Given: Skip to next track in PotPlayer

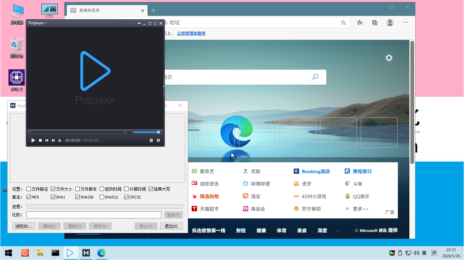Looking at the screenshot, I should [53, 140].
